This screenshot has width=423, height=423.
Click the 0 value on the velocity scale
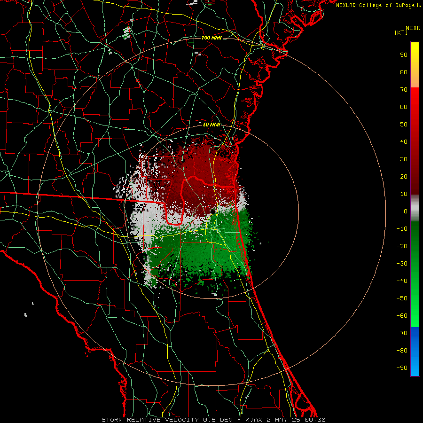(406, 211)
